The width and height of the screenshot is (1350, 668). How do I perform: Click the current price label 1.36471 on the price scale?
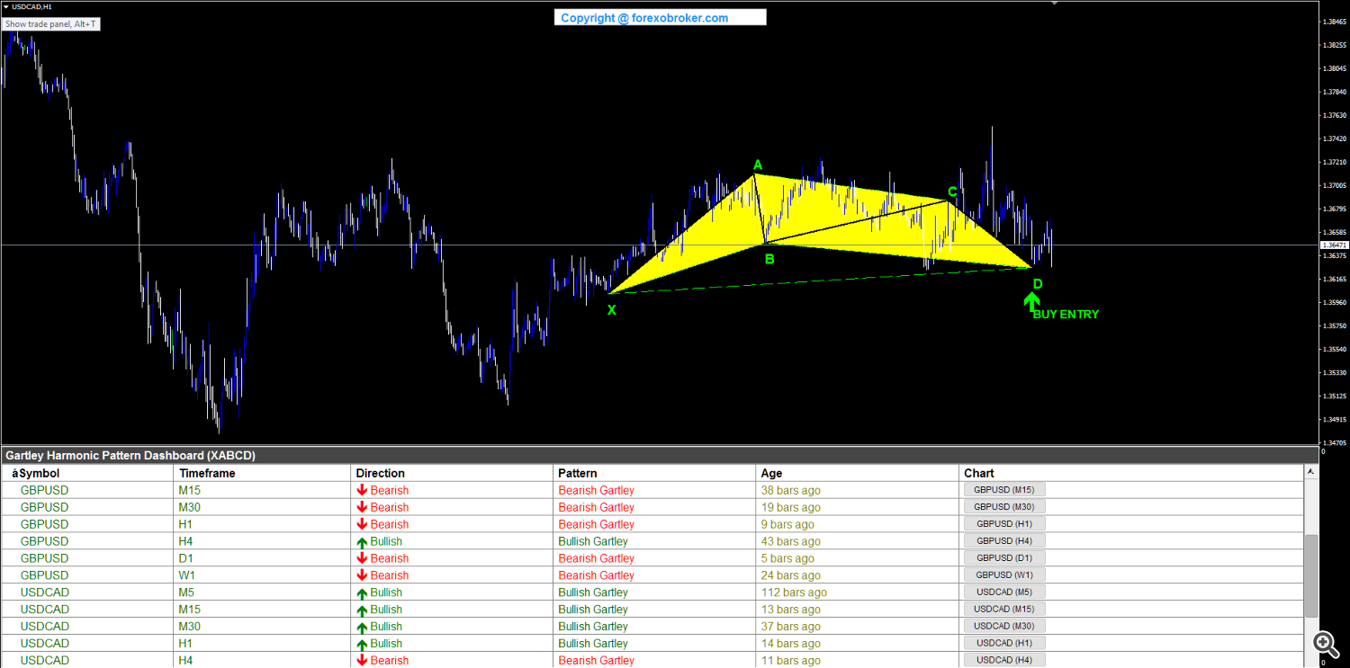(x=1334, y=245)
